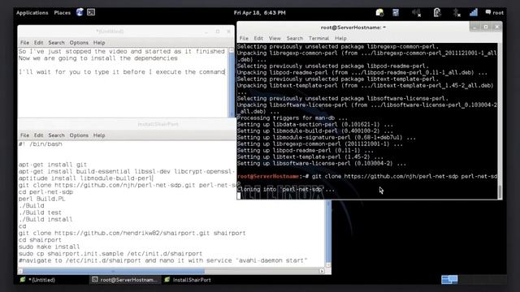Open the Places menu in top panel
The height and width of the screenshot is (292, 520).
62,13
